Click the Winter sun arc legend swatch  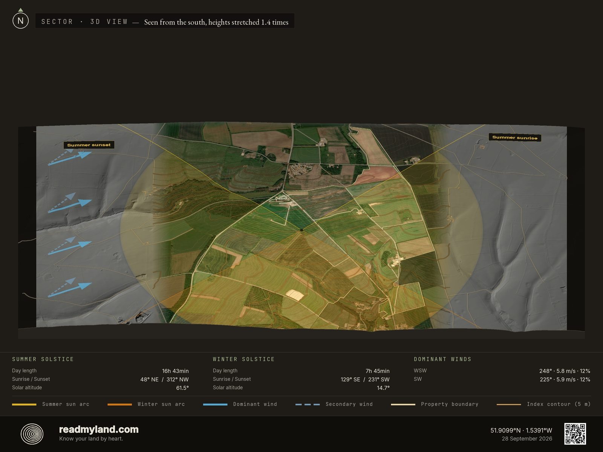coord(119,404)
